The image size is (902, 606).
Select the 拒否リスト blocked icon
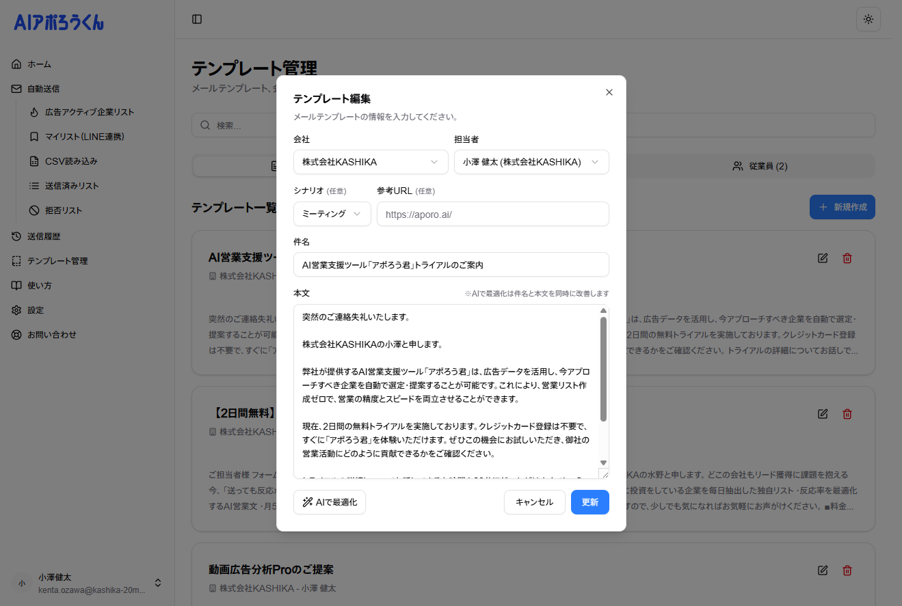click(x=34, y=210)
